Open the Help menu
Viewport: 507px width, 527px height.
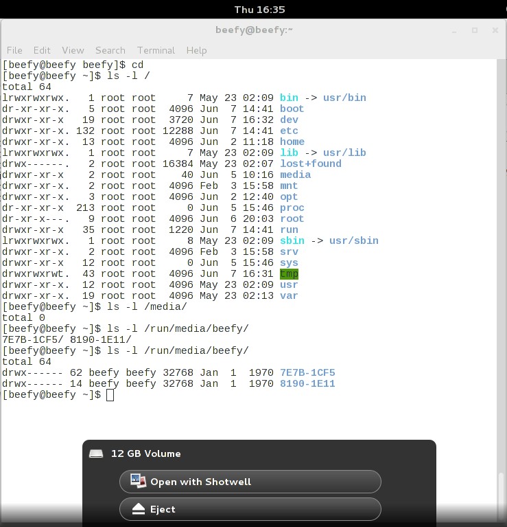click(x=196, y=50)
